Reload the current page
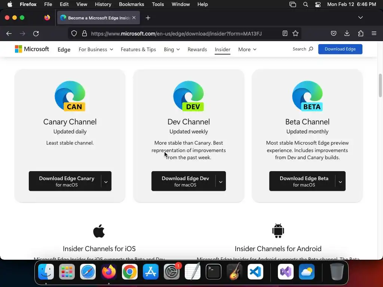 36,33
